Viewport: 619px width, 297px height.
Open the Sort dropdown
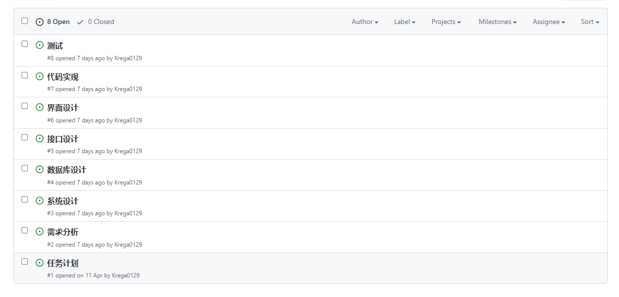tap(590, 22)
